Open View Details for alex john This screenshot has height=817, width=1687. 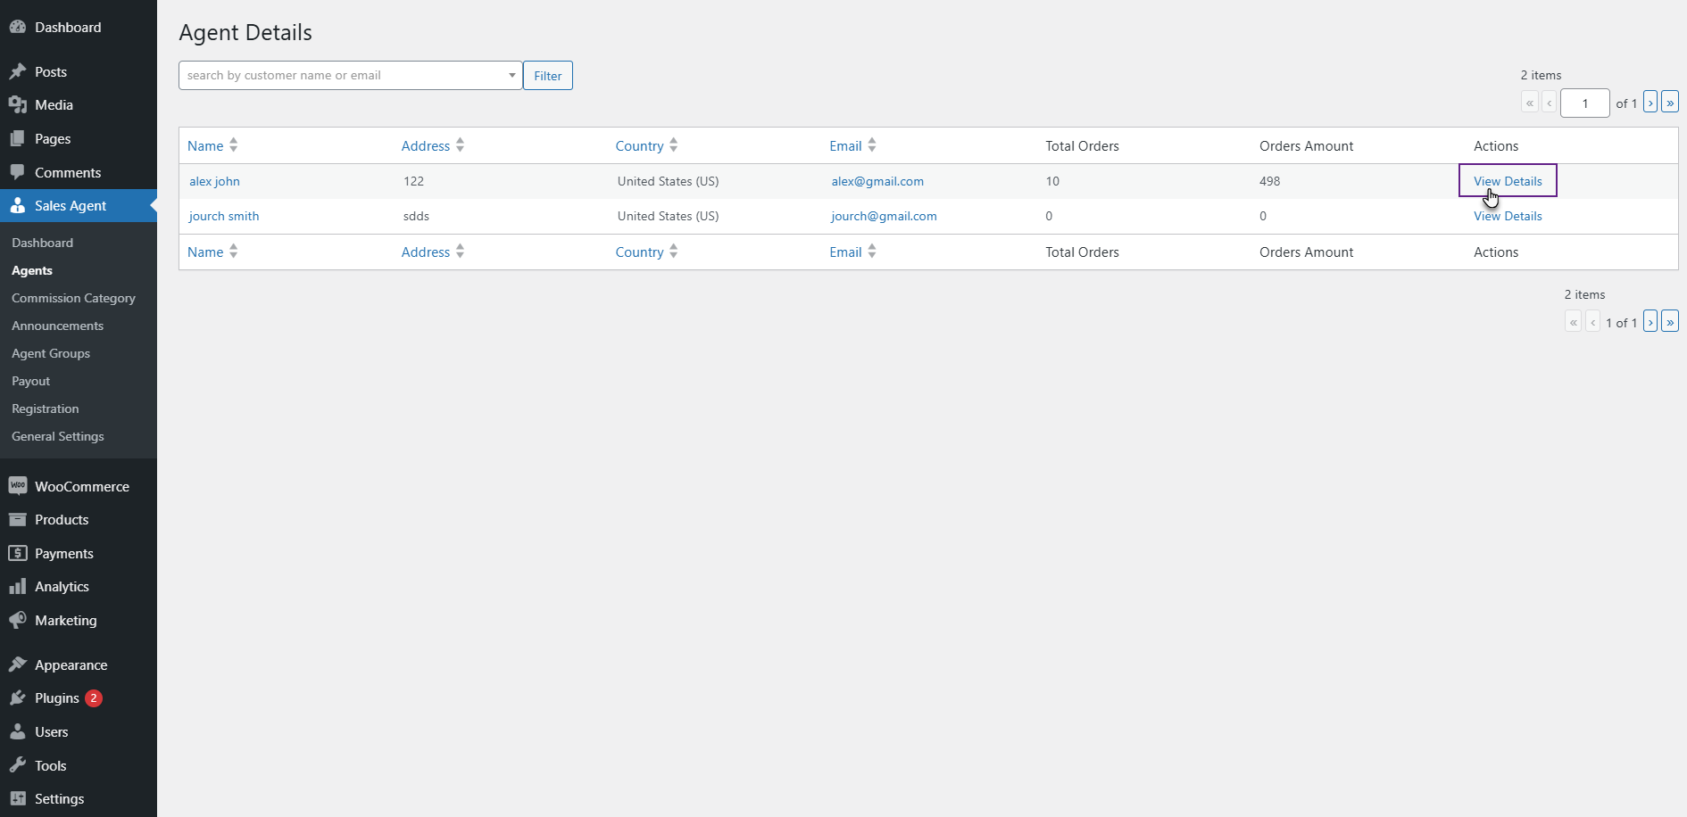tap(1508, 181)
